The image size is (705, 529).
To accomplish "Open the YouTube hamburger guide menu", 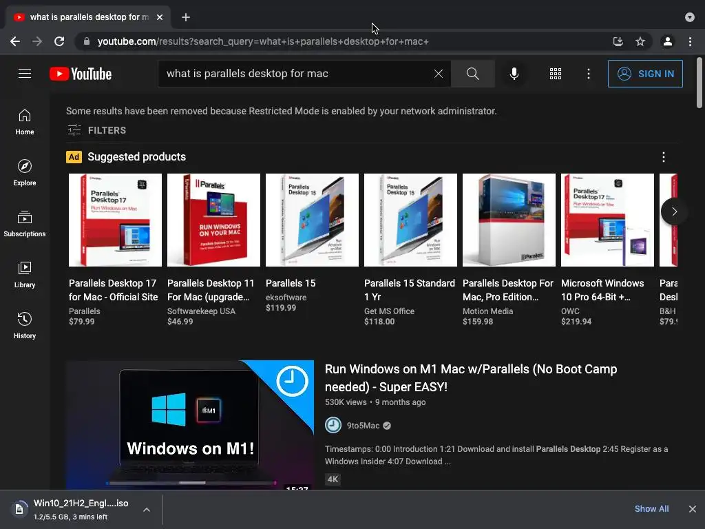I will pos(25,73).
